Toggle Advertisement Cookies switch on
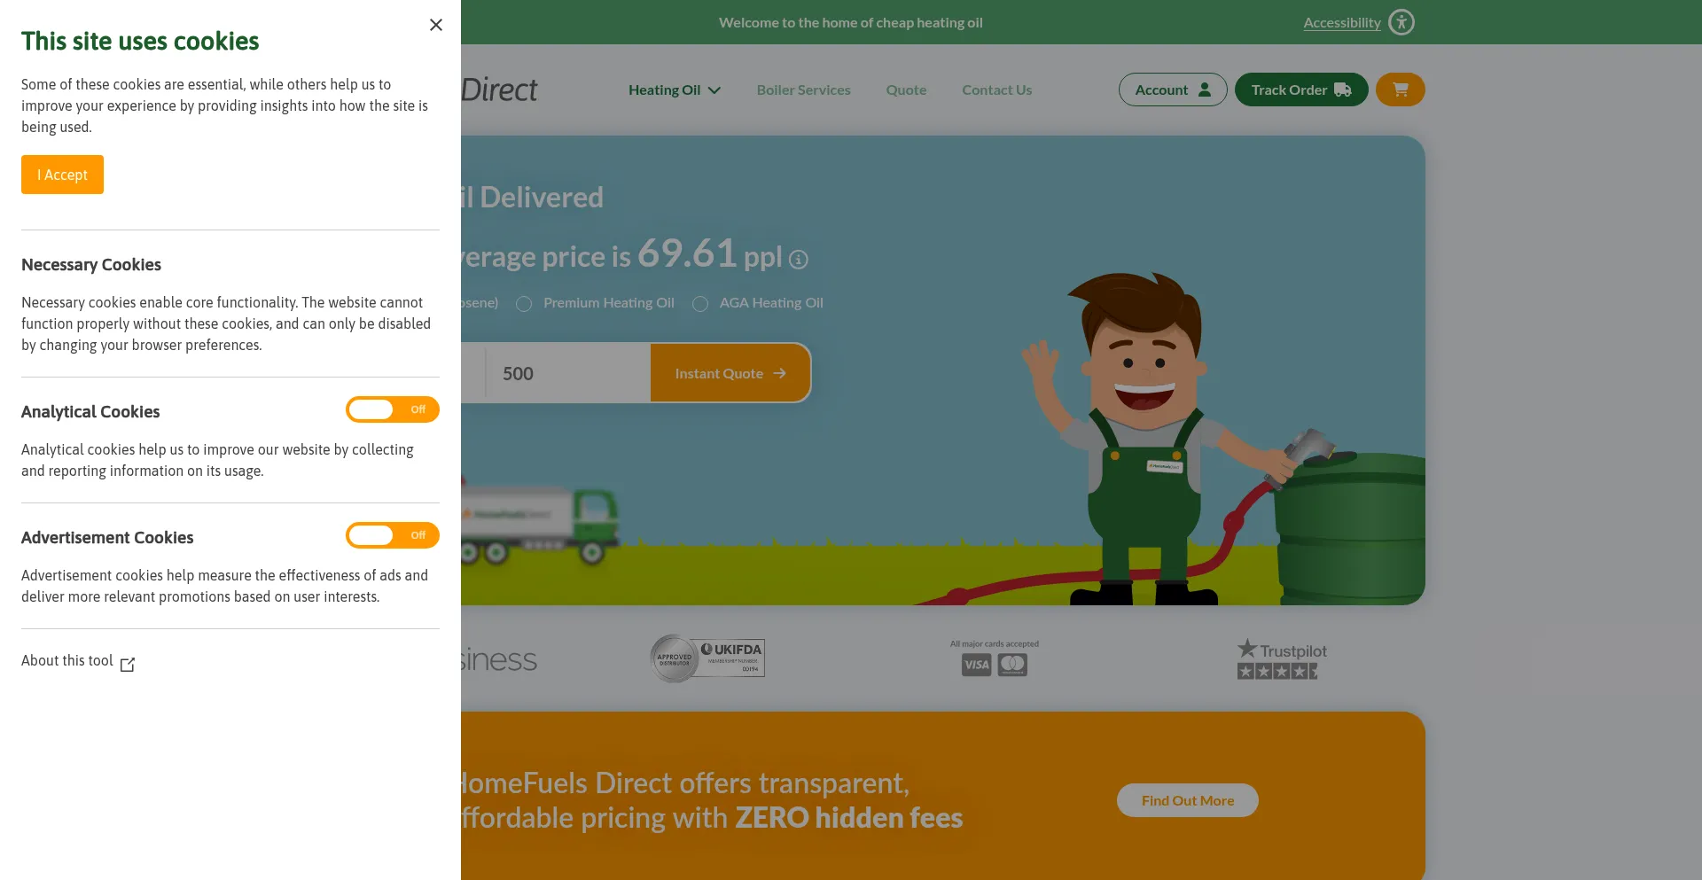Image resolution: width=1702 pixels, height=880 pixels. tap(393, 535)
